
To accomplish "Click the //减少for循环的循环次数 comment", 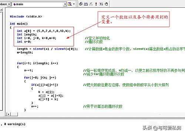I will click(104, 74).
